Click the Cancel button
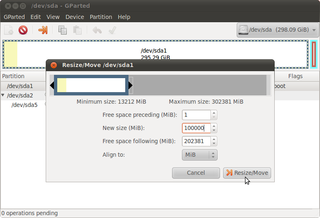 196,173
